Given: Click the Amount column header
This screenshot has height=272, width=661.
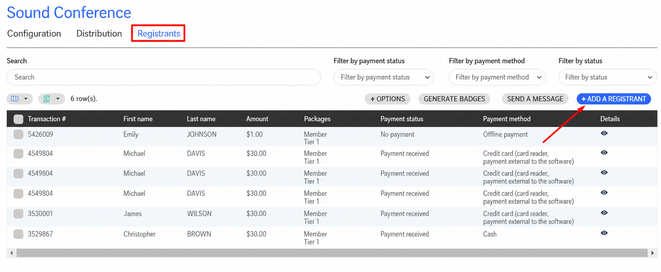Looking at the screenshot, I should [x=257, y=119].
